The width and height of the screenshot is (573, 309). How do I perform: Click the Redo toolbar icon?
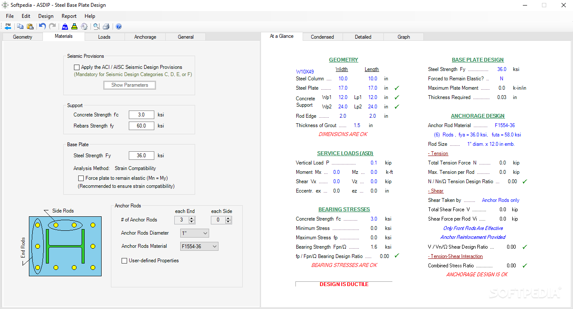(52, 26)
